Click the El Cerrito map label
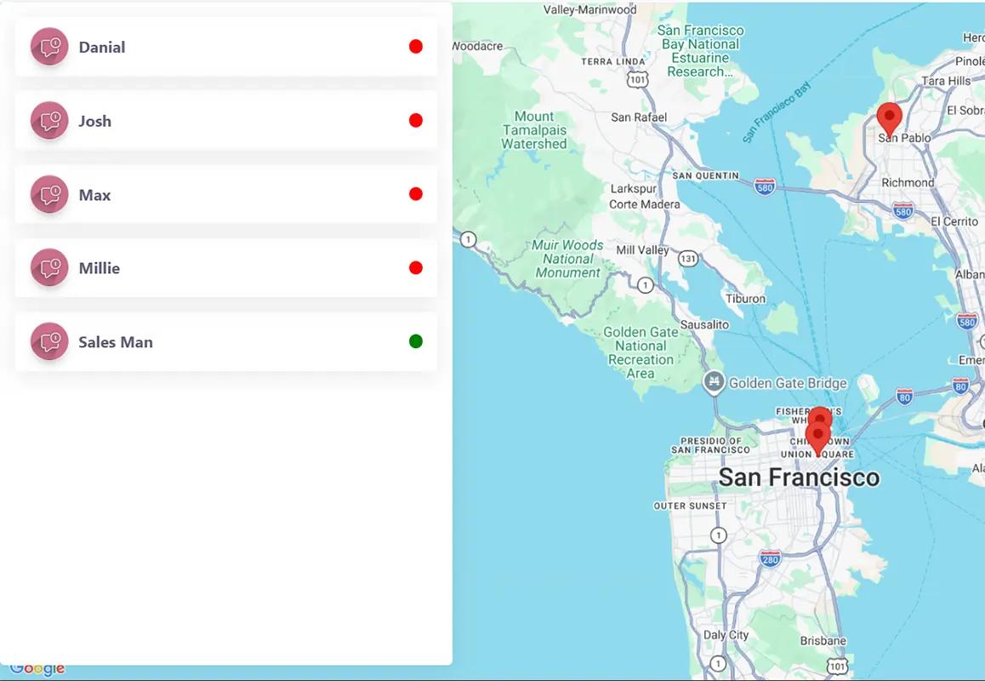The height and width of the screenshot is (681, 985). pyautogui.click(x=954, y=221)
